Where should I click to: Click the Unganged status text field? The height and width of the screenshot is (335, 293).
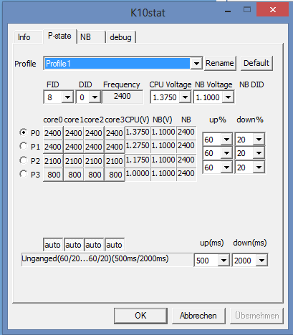tap(107, 259)
